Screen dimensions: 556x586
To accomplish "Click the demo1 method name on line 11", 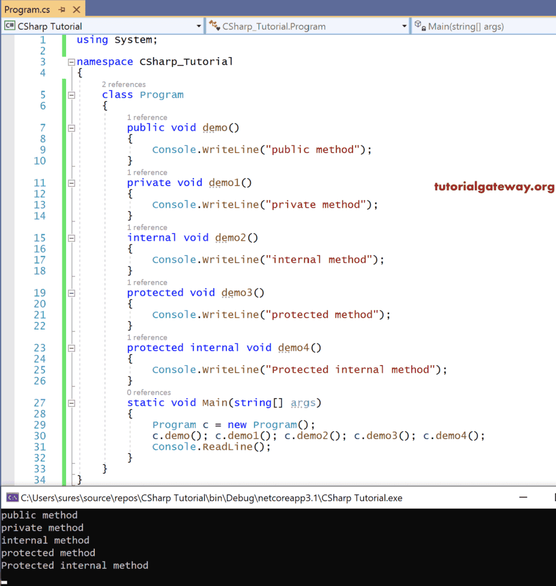I will tap(224, 183).
